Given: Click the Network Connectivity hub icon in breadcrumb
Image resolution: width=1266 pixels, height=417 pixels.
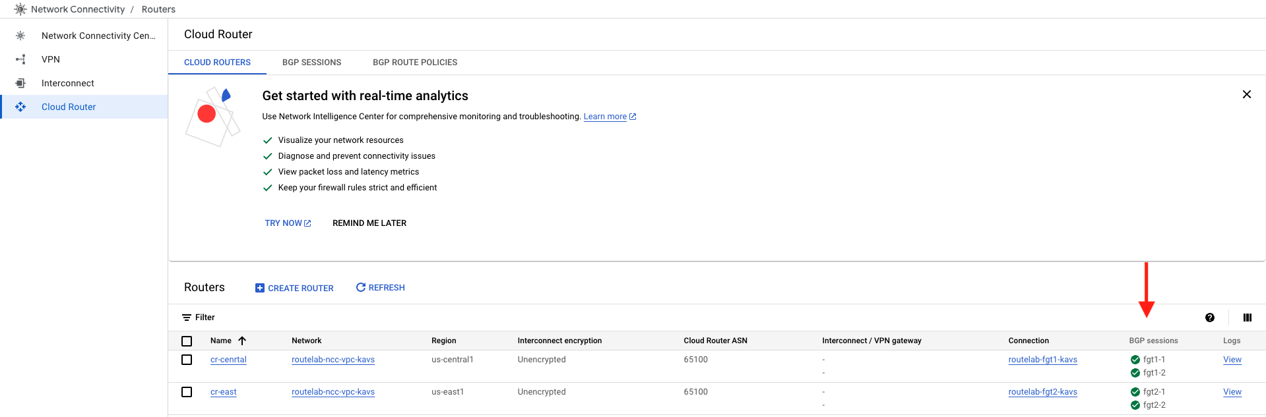Looking at the screenshot, I should tap(20, 9).
